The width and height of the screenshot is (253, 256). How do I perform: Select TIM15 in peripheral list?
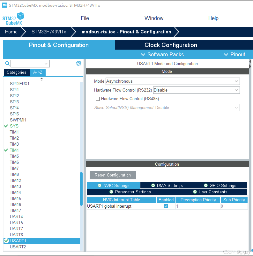pyautogui.click(x=15, y=198)
